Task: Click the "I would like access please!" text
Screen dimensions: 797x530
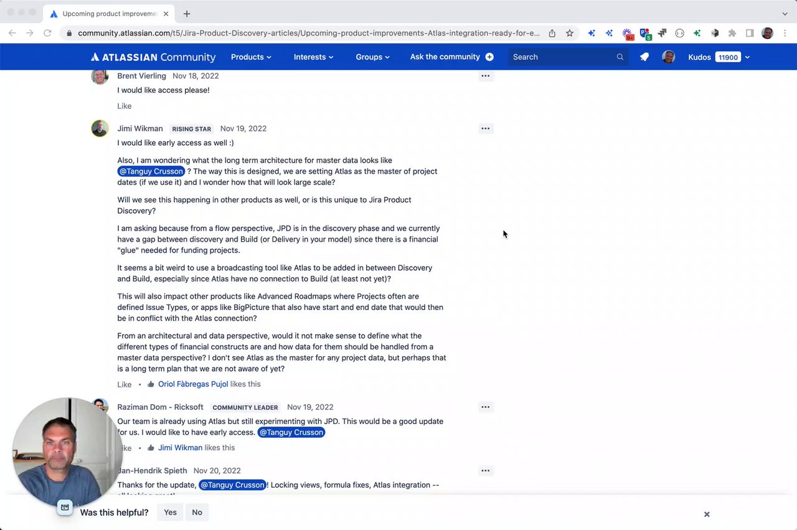Action: [x=163, y=90]
